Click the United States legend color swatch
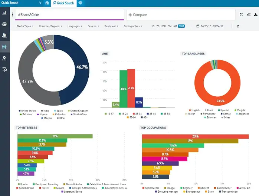Image resolution: width=259 pixels, height=196 pixels. pos(20,111)
